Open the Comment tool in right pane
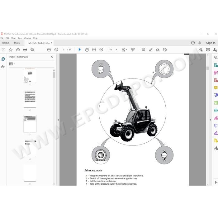218x218 pixels. click(x=216, y=88)
